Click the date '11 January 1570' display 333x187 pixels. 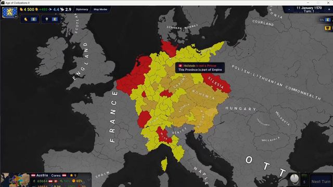click(309, 8)
